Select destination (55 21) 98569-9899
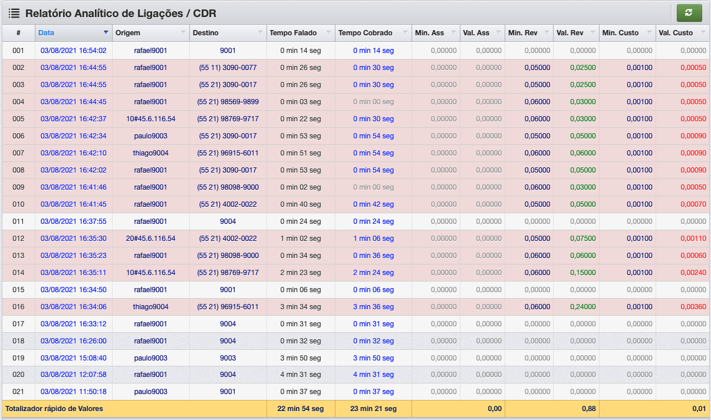 [x=228, y=102]
